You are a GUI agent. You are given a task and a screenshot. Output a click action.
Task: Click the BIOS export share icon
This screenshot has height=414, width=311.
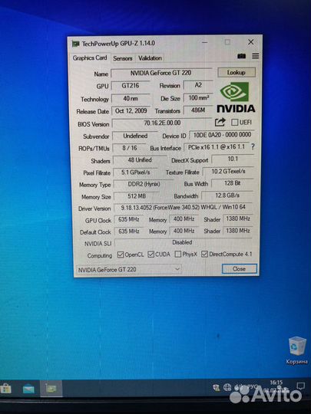coord(220,122)
